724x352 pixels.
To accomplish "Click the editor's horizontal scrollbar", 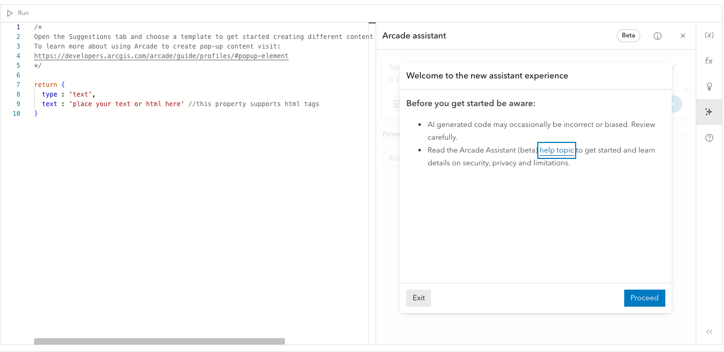I will tap(159, 341).
